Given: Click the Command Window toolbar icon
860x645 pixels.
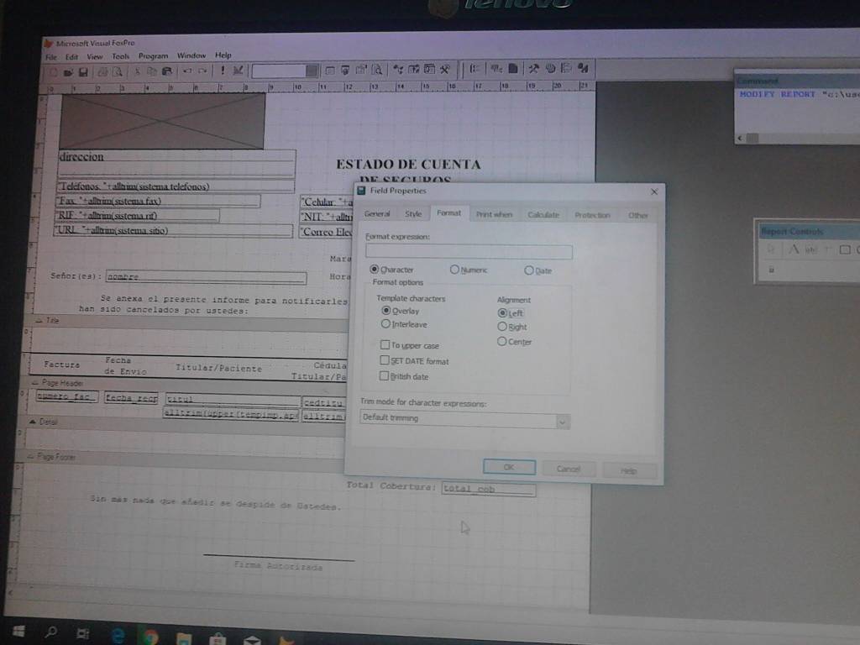Looking at the screenshot, I should pyautogui.click(x=329, y=70).
